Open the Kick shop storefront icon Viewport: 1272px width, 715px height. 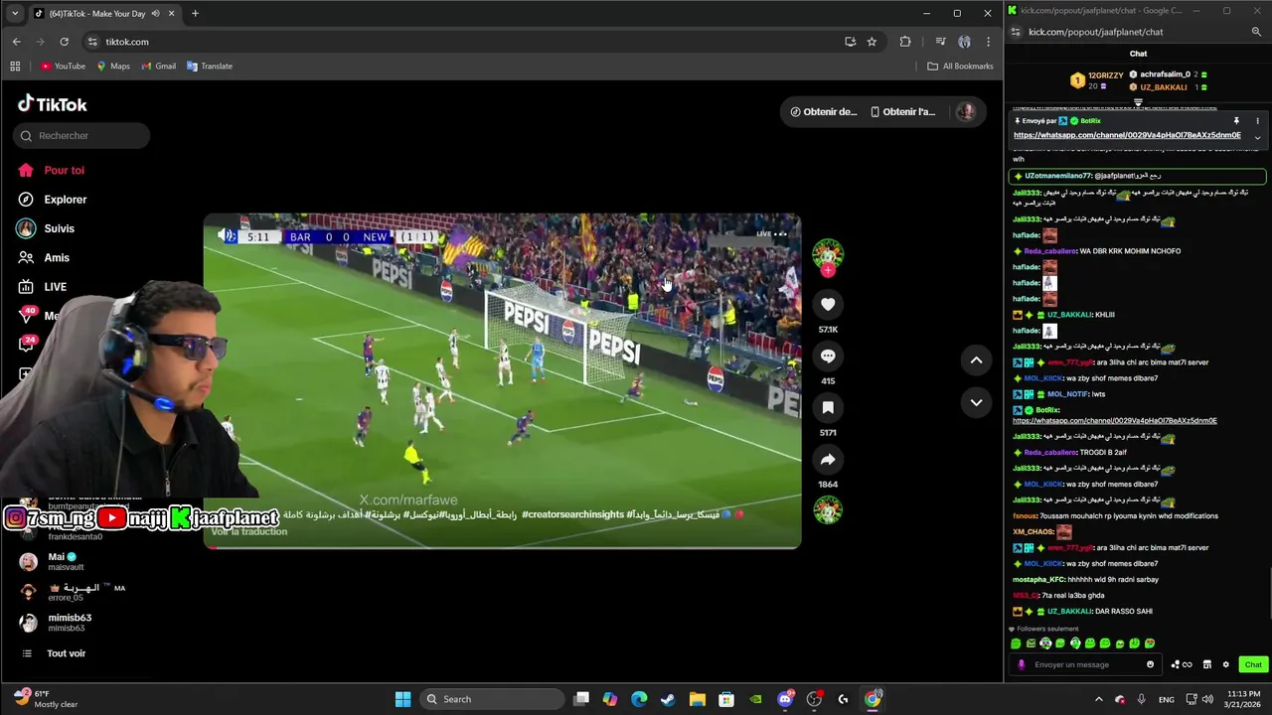tap(1207, 664)
